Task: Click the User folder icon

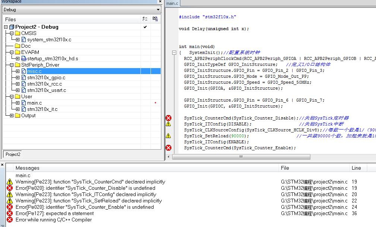Action: point(18,96)
